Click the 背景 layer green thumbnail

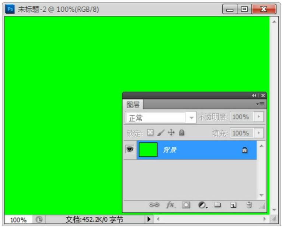148,150
